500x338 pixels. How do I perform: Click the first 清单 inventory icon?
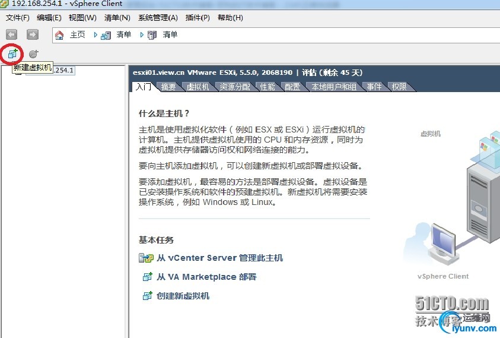click(106, 35)
